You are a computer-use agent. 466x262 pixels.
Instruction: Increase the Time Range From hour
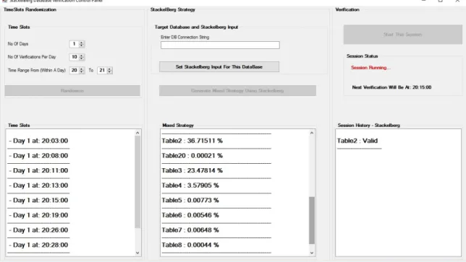[x=82, y=69]
